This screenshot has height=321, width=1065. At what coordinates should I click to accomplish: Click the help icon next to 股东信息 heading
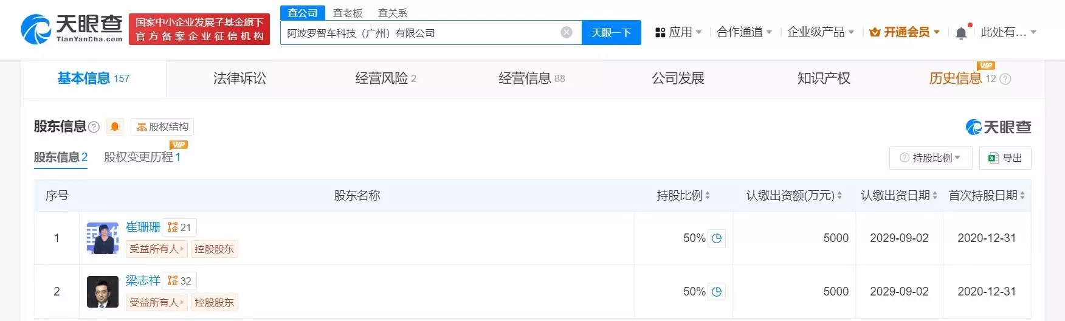[x=94, y=127]
